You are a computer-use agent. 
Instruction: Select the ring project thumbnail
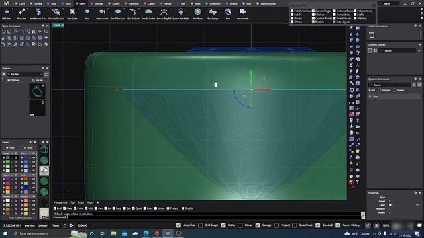37,91
